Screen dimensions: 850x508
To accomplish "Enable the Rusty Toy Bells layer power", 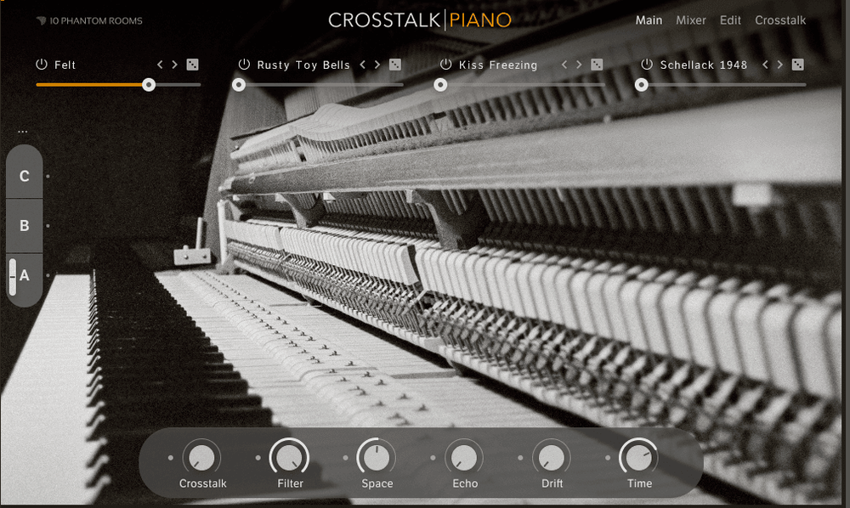I will tap(244, 65).
